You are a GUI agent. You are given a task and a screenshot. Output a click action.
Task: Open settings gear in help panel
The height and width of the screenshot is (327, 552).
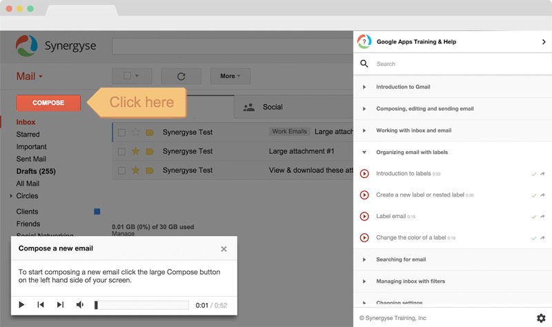(541, 318)
